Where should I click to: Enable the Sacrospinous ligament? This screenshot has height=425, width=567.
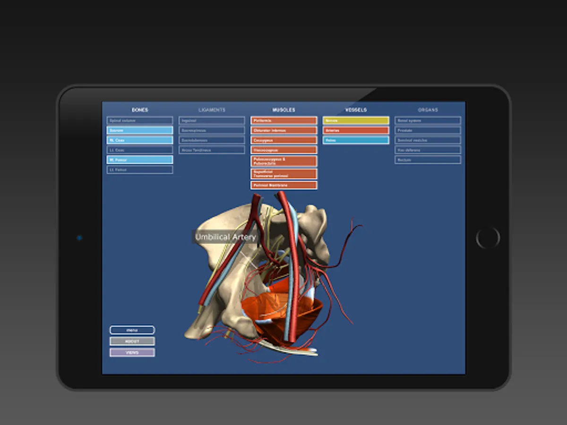click(x=211, y=130)
